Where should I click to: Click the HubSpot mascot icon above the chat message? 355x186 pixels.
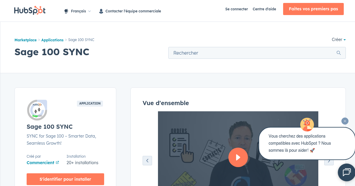point(307,125)
